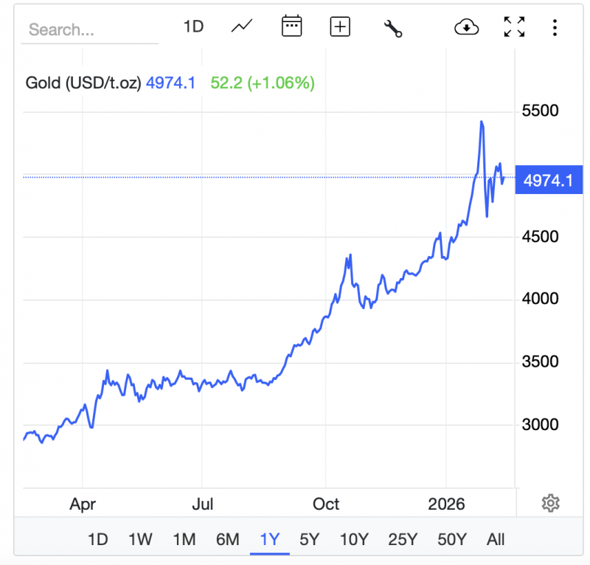Toggle fullscreen with the expand icon
Viewport: 590px width, 565px height.
514,27
